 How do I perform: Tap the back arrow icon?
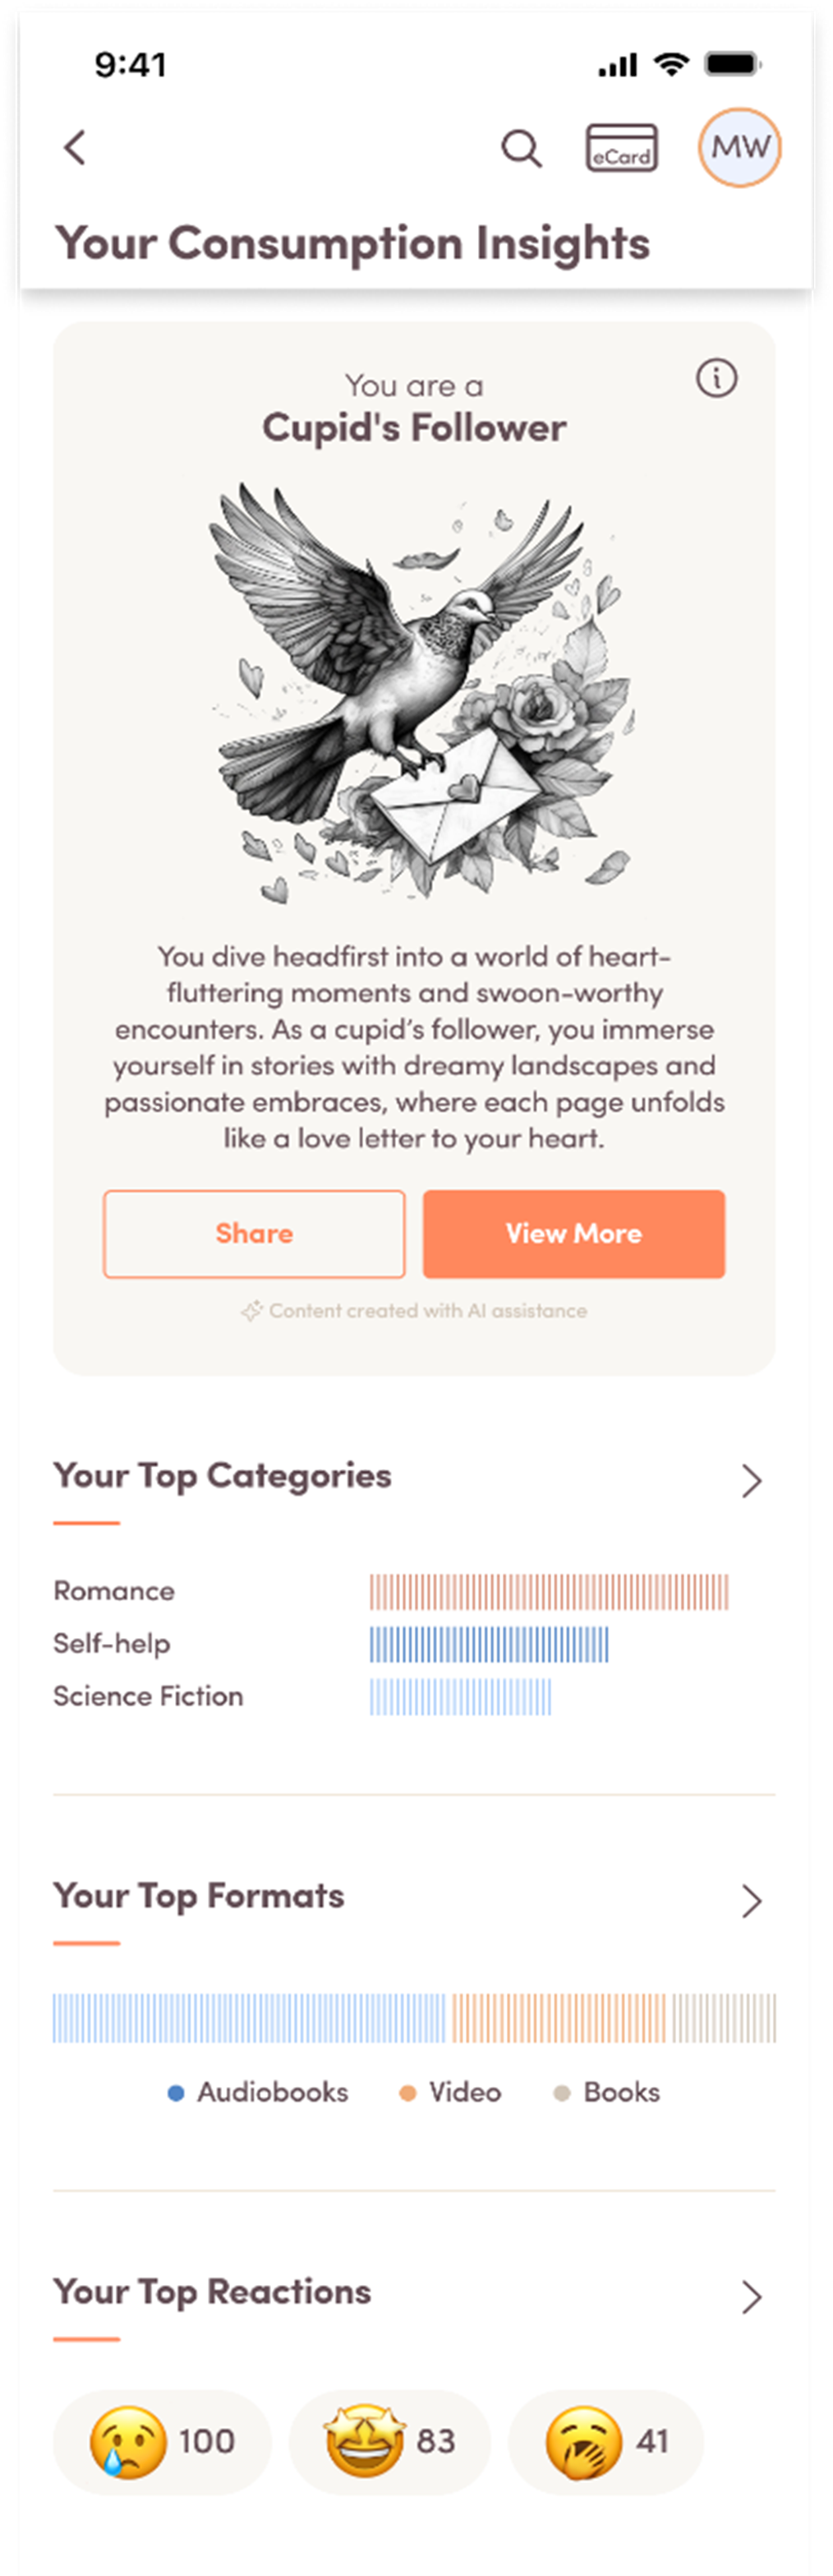point(75,148)
